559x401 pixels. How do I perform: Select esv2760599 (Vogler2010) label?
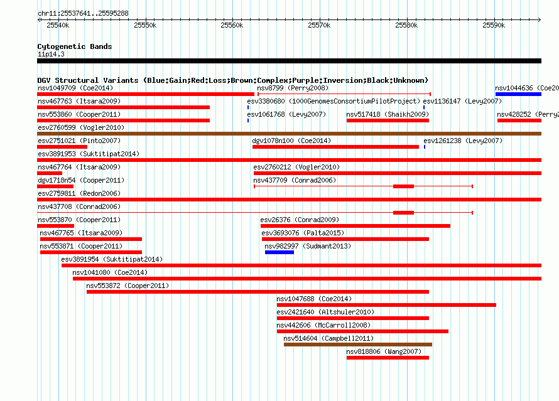[81, 127]
